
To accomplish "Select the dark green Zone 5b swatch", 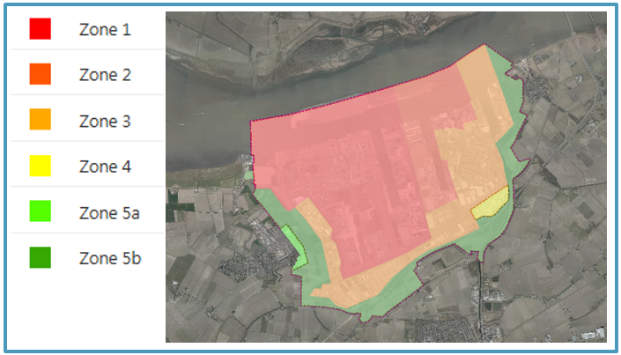I will pyautogui.click(x=40, y=257).
